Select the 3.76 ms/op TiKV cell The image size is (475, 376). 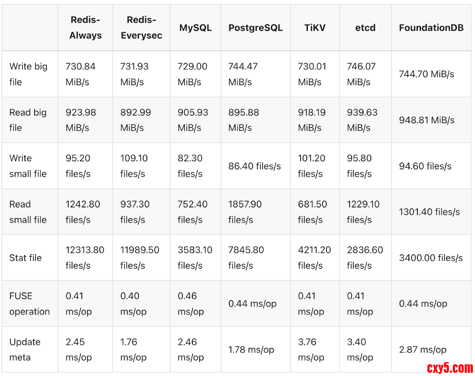tap(311, 350)
